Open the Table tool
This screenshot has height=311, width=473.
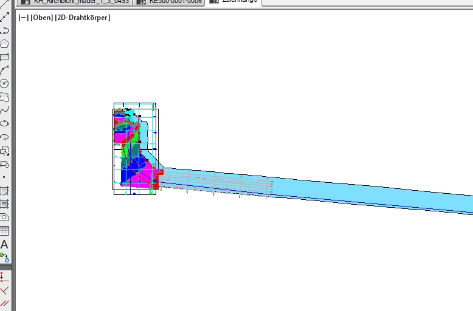[x=4, y=231]
